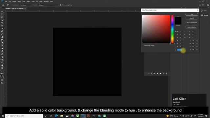Change screen mode via toolbox icon

[x=2, y=83]
